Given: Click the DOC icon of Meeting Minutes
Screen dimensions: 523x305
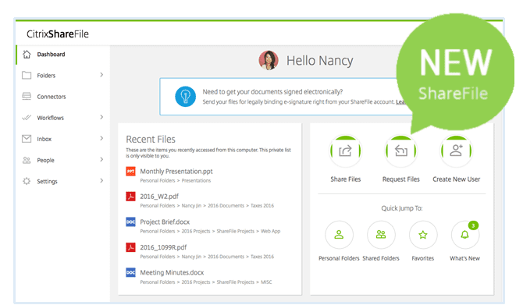Looking at the screenshot, I should (130, 273).
